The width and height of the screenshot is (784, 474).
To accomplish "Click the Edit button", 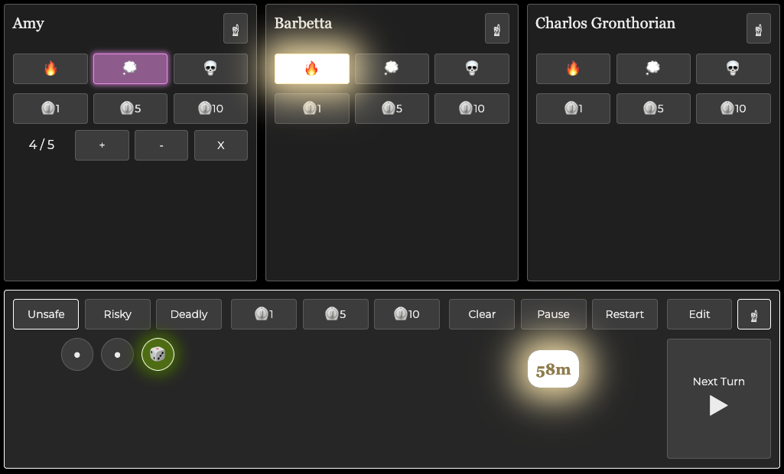I will tap(699, 314).
